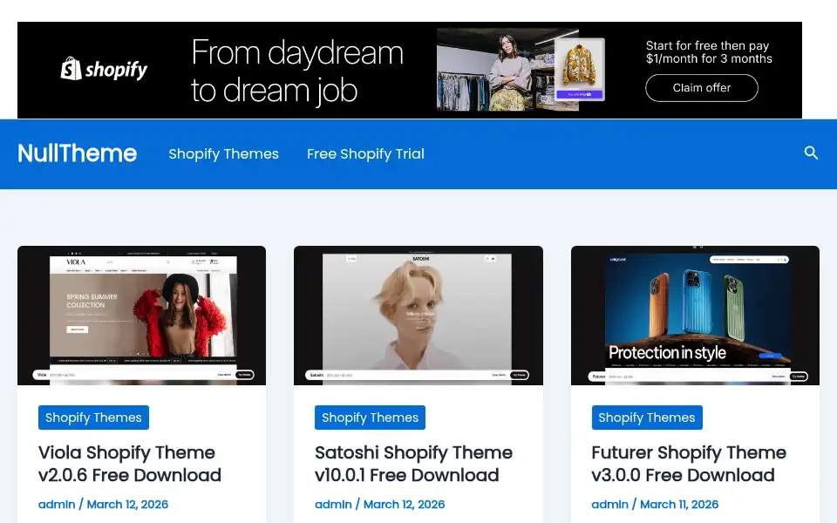This screenshot has height=523, width=837.
Task: Click admin author link under Satoshi post
Action: 333,505
